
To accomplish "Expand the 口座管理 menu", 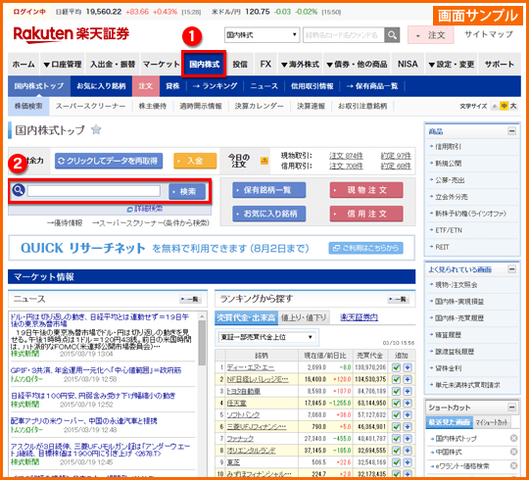I will [x=63, y=64].
